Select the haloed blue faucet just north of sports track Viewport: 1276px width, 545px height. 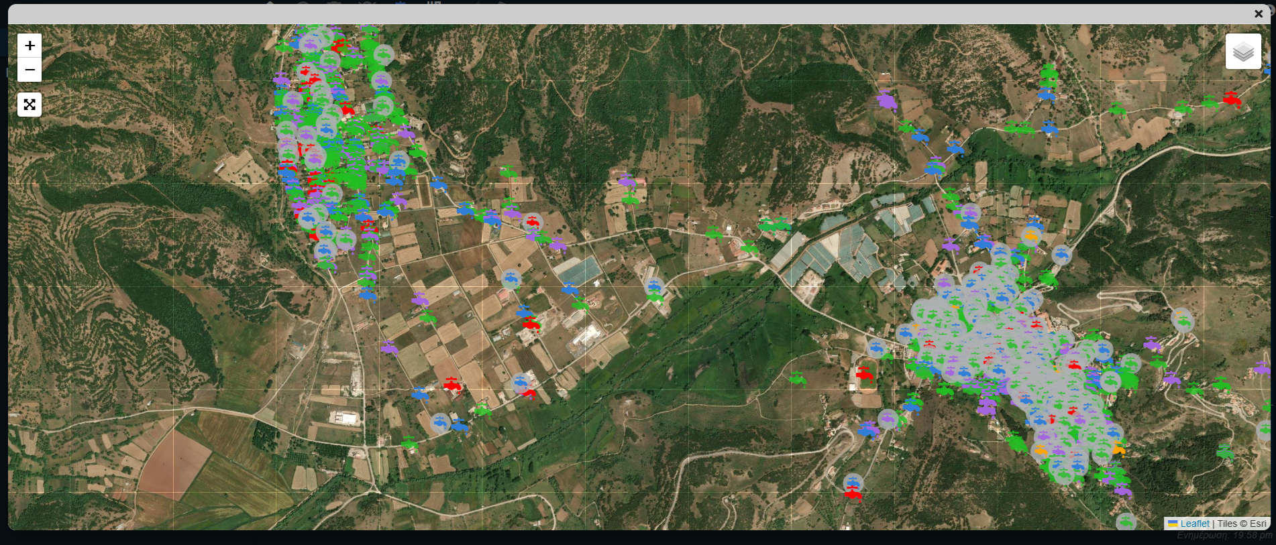click(x=875, y=347)
